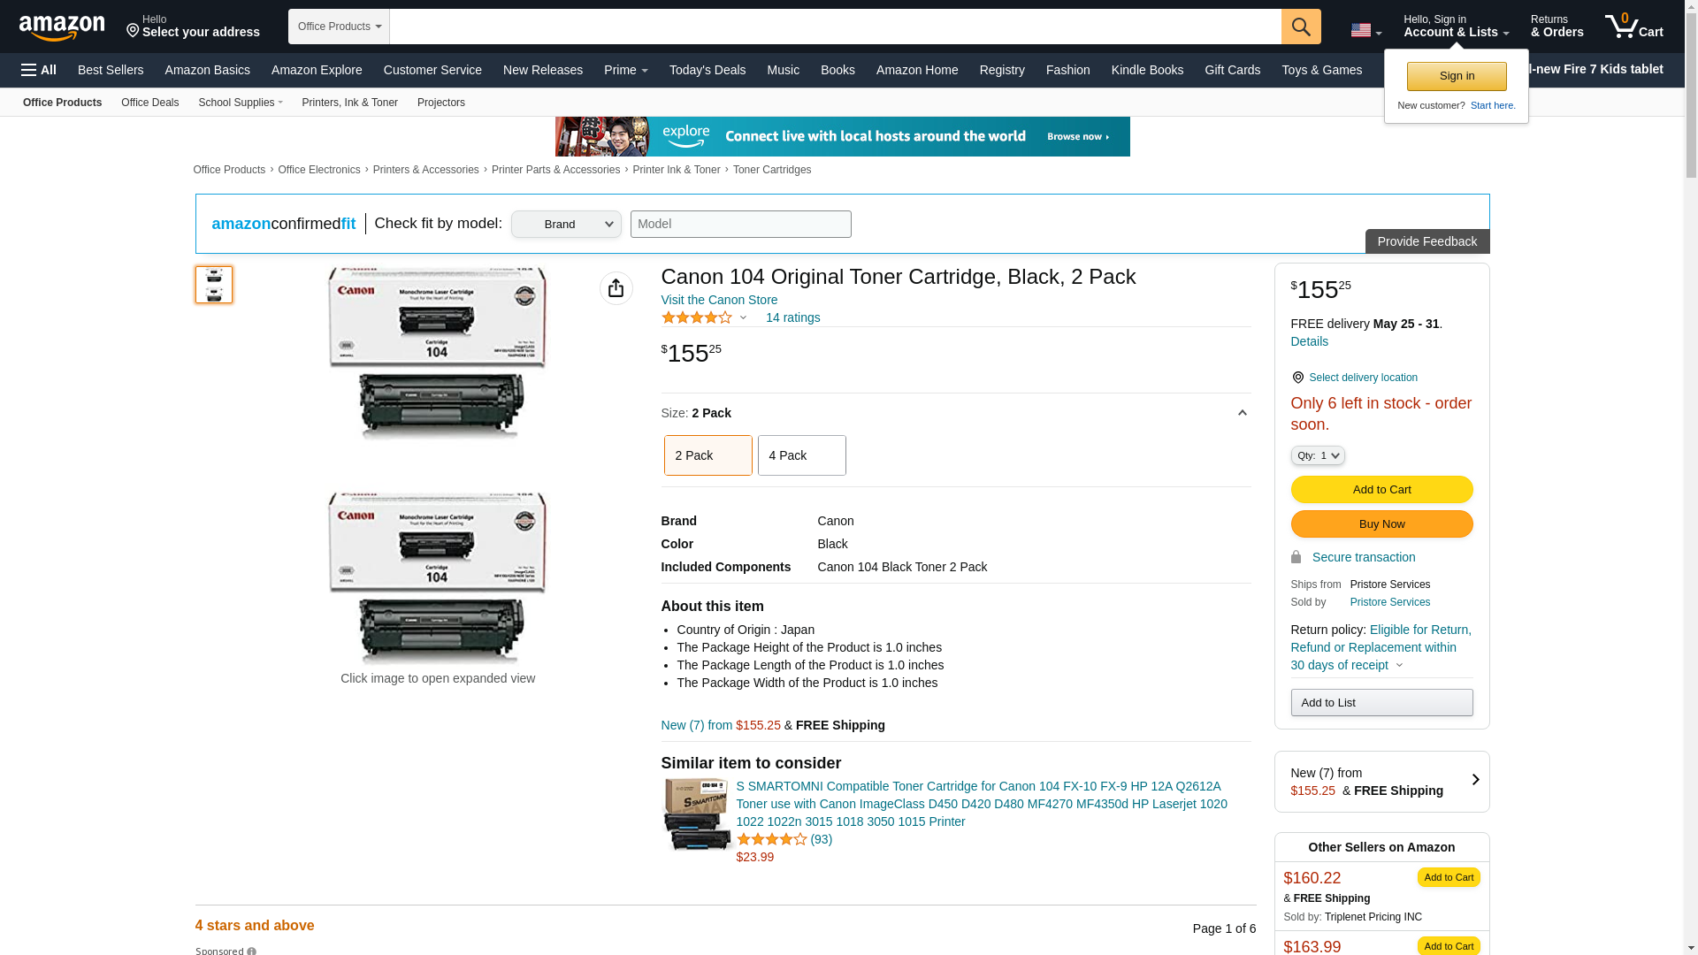This screenshot has height=955, width=1698.
Task: Select the 2 Pack size option
Action: click(707, 455)
